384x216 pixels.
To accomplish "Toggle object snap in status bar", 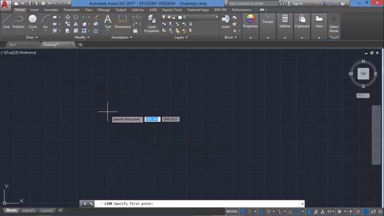I will coord(297,211).
